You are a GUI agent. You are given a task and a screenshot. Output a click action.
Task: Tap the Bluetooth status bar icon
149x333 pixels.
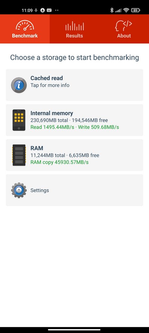[x=112, y=10]
